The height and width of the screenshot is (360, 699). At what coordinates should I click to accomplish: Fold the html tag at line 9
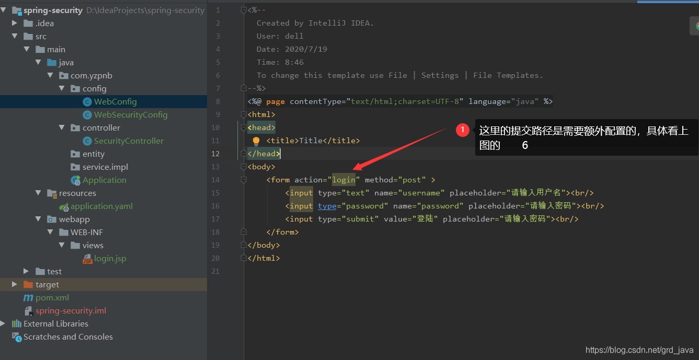(x=244, y=114)
